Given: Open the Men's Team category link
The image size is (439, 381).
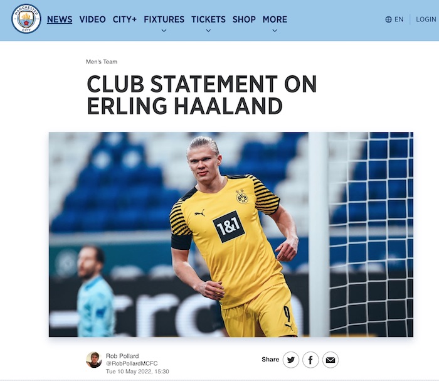Looking at the screenshot, I should pyautogui.click(x=102, y=62).
